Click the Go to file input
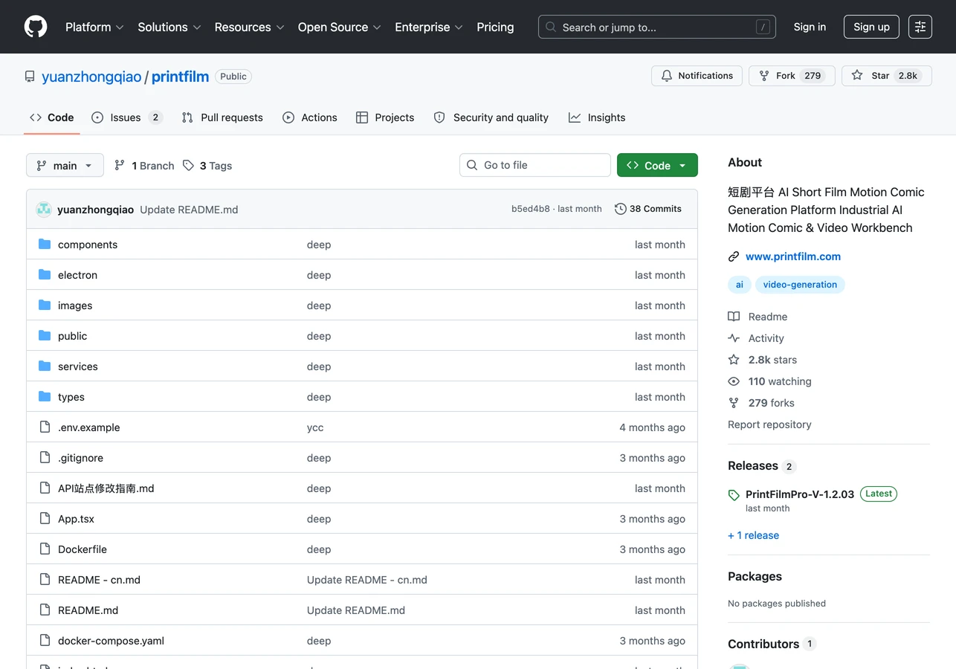This screenshot has height=669, width=956. pyautogui.click(x=535, y=165)
